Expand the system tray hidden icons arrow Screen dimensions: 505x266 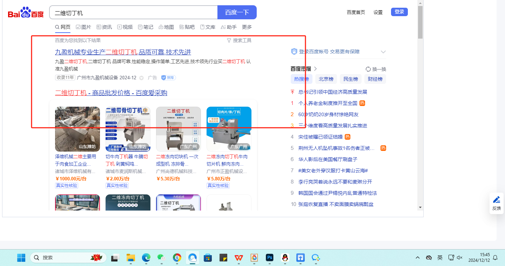tap(417, 258)
